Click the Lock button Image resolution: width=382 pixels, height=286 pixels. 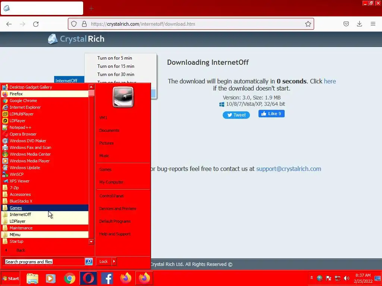[104, 261]
